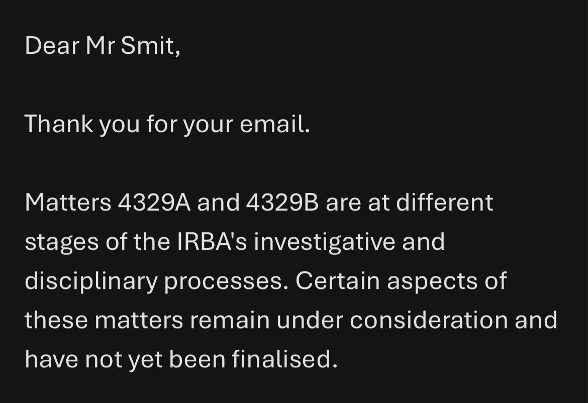This screenshot has width=588, height=403.
Task: Click the word "disciplinary"
Action: 91,281
